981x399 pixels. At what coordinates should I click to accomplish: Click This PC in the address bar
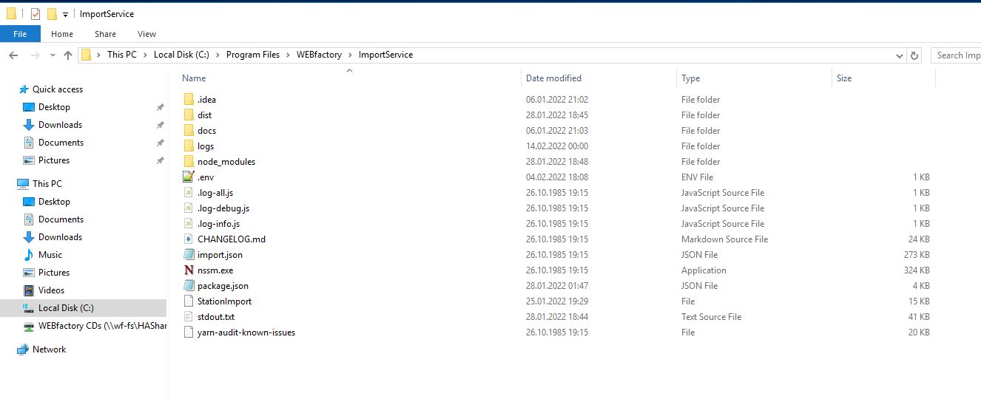[121, 55]
